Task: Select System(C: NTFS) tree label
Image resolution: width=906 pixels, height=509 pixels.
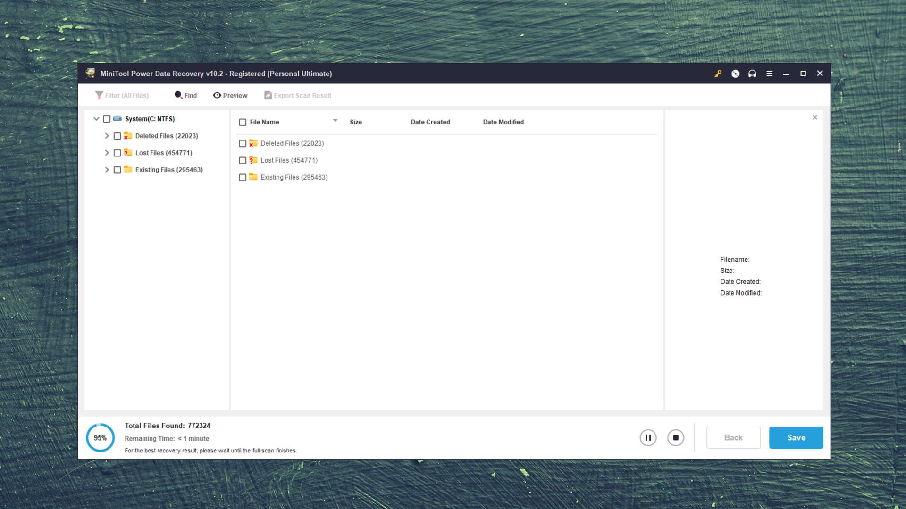Action: (150, 119)
